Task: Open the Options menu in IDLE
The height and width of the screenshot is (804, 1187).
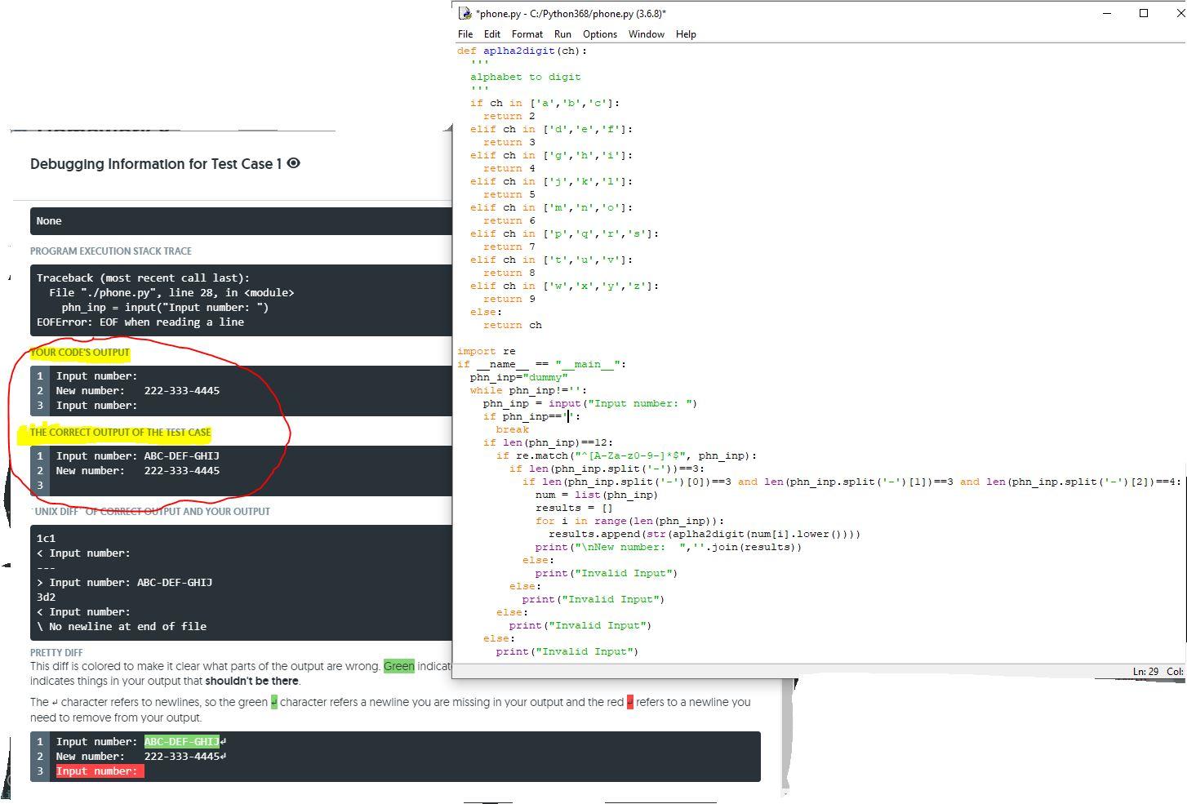Action: coord(600,34)
